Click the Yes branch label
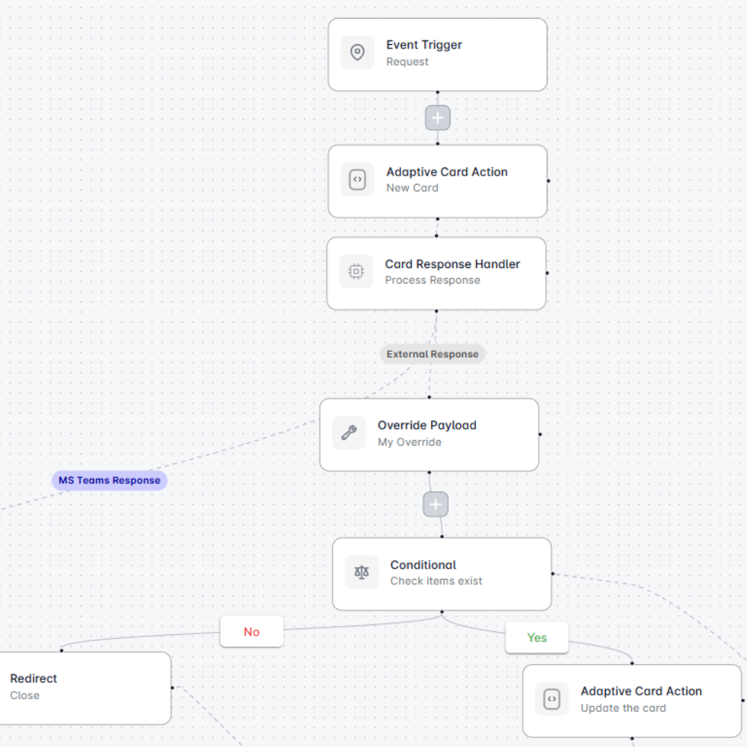Screen dimensions: 747x747 click(x=537, y=637)
